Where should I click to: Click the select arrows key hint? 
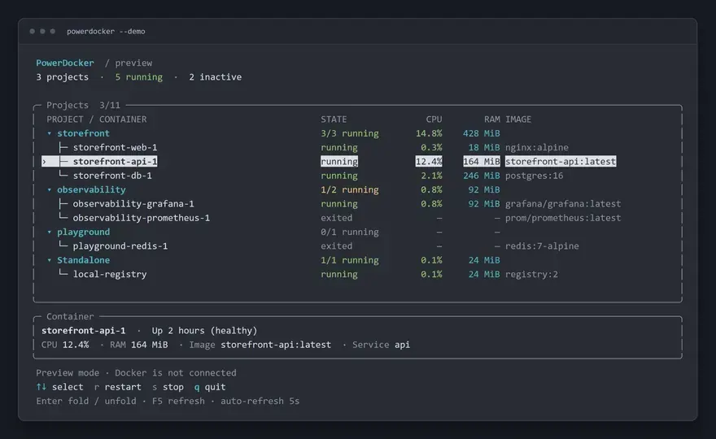click(x=60, y=387)
